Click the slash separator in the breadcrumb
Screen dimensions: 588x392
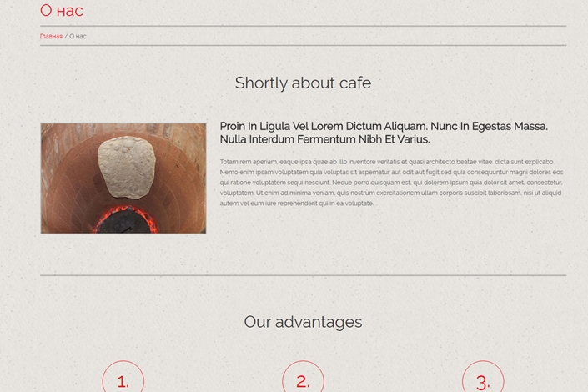66,37
